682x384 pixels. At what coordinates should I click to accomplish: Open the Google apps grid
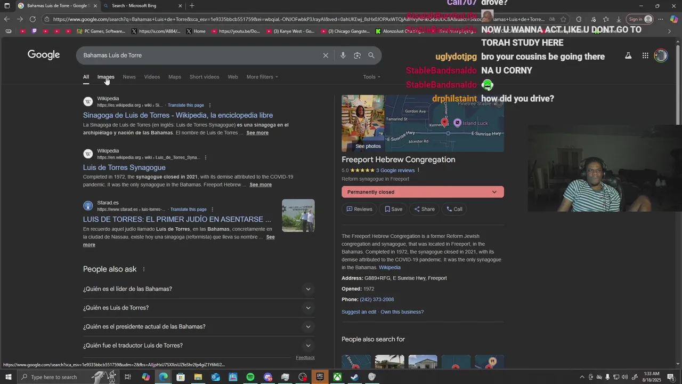(645, 55)
